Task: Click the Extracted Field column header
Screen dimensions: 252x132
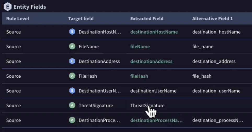Action: click(x=147, y=19)
